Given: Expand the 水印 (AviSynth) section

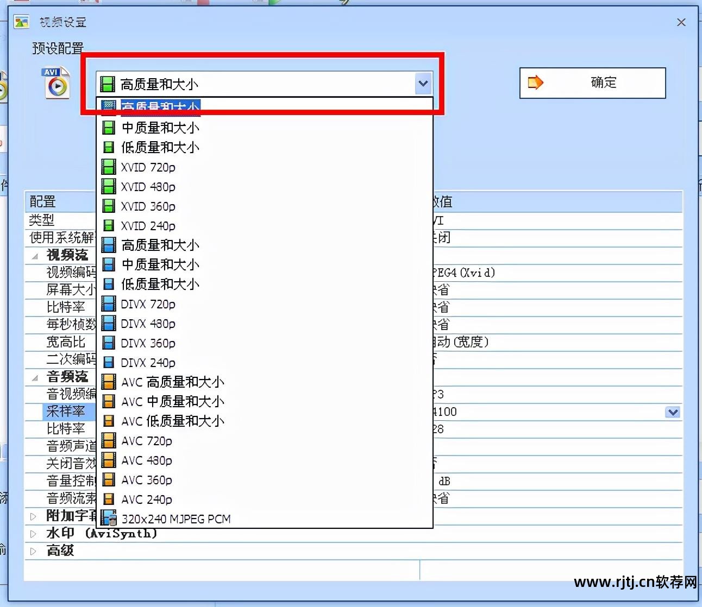Looking at the screenshot, I should point(33,533).
